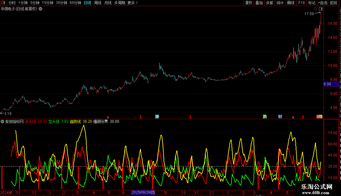Select the 日线 daily tab

point(88,3)
